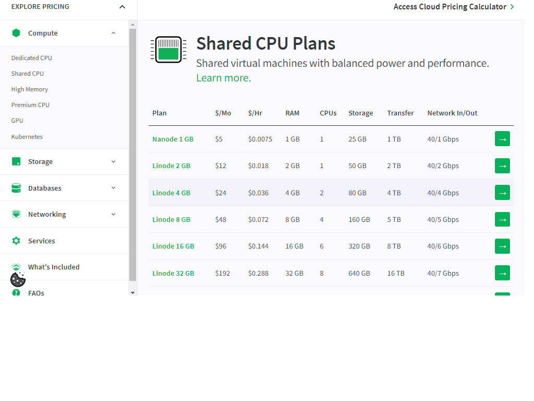Click the Services gear icon

tap(16, 241)
